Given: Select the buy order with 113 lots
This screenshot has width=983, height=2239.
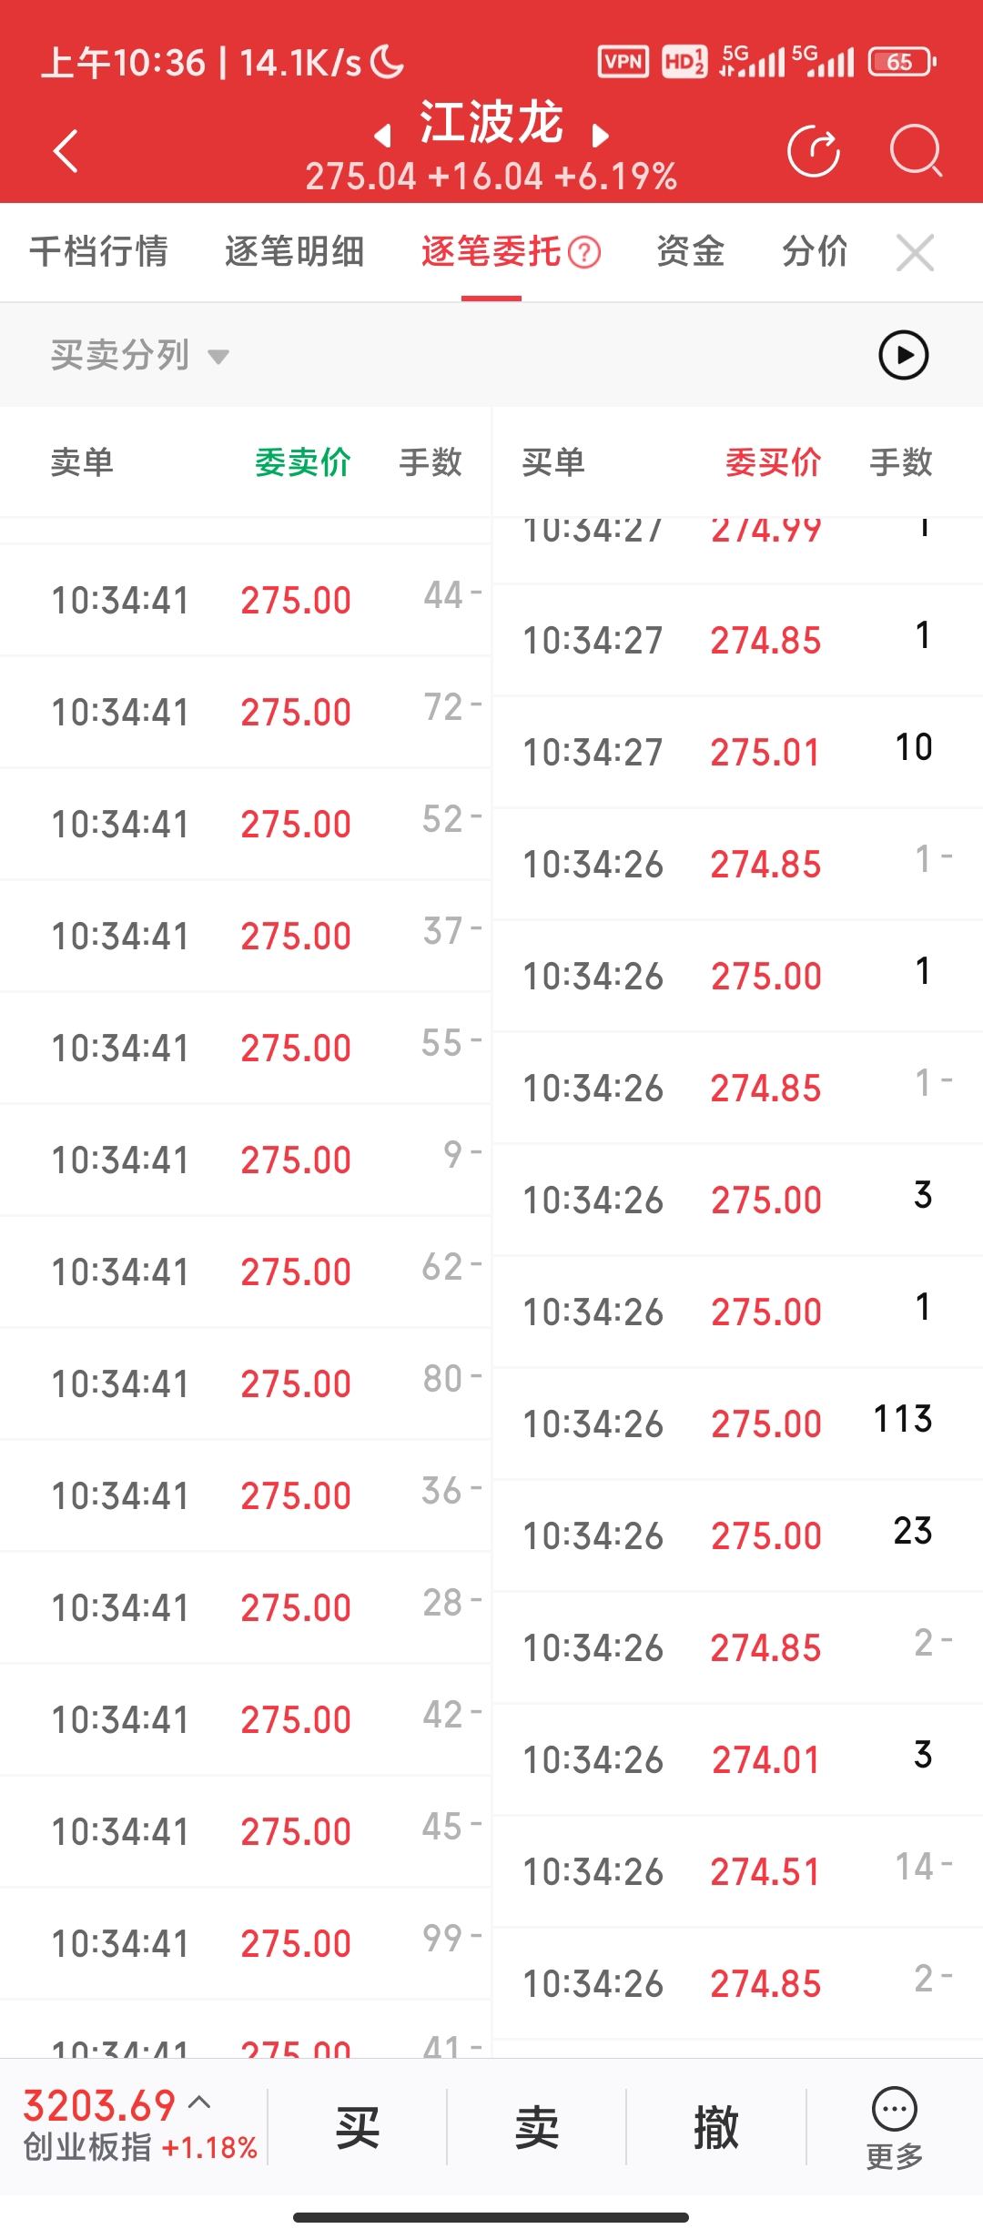Looking at the screenshot, I should tap(737, 1423).
